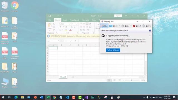The width and height of the screenshot is (178, 100).
Task: Click the Wrap Text icon in Excel
Action: click(90, 24)
